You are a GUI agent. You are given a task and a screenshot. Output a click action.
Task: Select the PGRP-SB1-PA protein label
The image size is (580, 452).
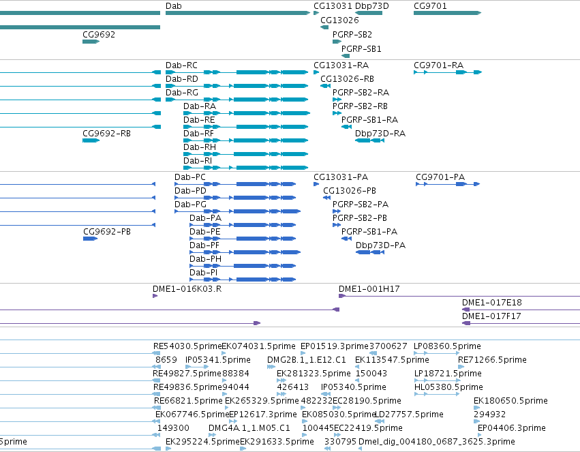pyautogui.click(x=369, y=232)
